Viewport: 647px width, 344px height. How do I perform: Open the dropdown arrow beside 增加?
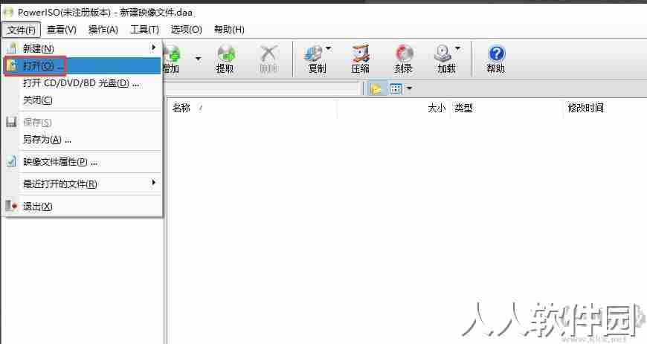[198, 59]
